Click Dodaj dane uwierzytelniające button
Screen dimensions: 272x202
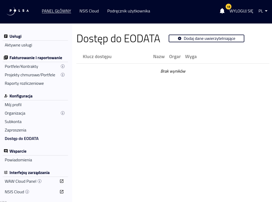coord(206,38)
